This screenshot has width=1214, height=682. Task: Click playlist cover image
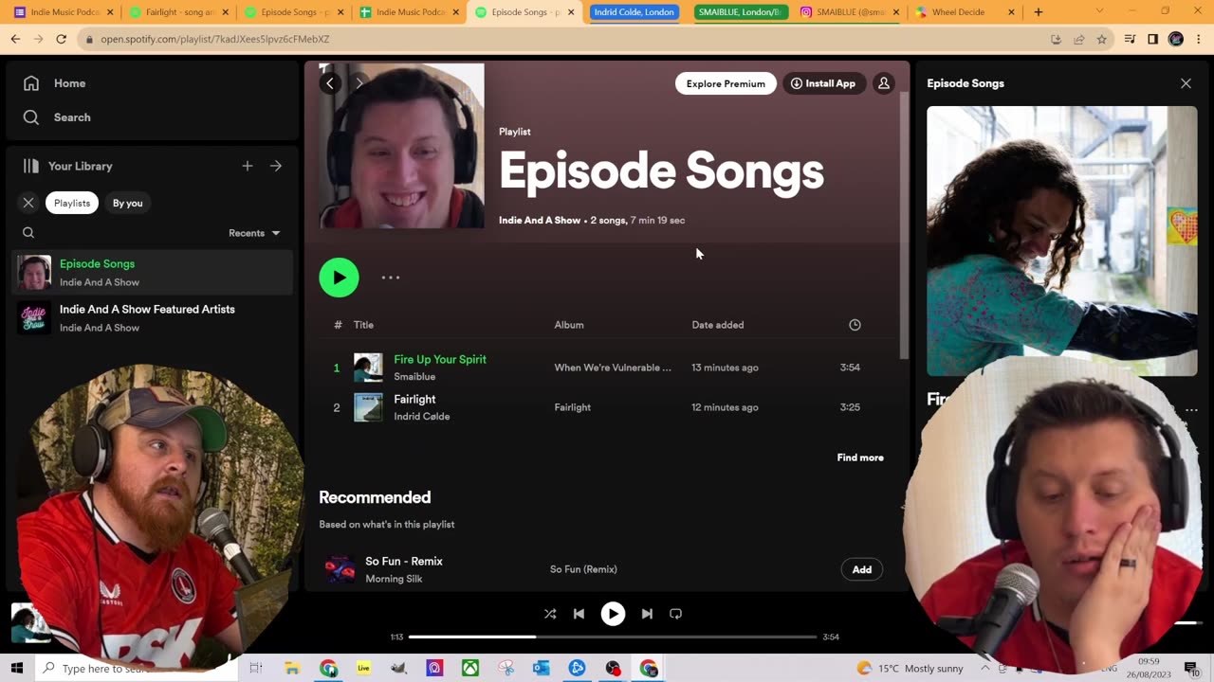pos(401,146)
